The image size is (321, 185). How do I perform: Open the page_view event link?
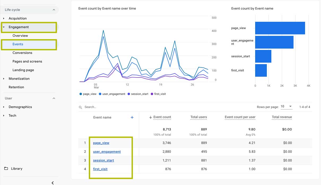101,143
